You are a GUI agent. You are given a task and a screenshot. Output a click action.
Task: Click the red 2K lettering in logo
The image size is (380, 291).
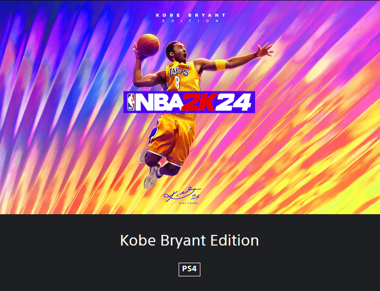pos(198,102)
